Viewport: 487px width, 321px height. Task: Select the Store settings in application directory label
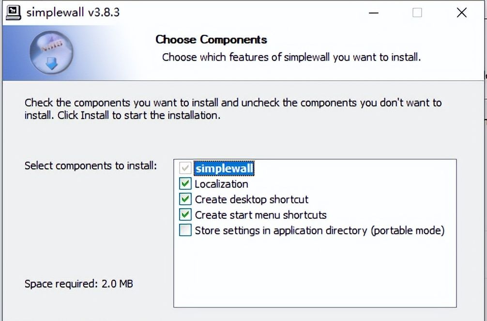tap(320, 230)
